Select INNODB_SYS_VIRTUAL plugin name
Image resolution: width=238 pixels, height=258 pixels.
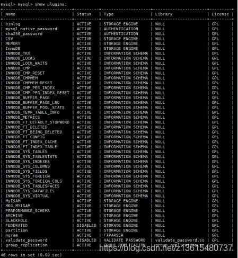(28, 196)
